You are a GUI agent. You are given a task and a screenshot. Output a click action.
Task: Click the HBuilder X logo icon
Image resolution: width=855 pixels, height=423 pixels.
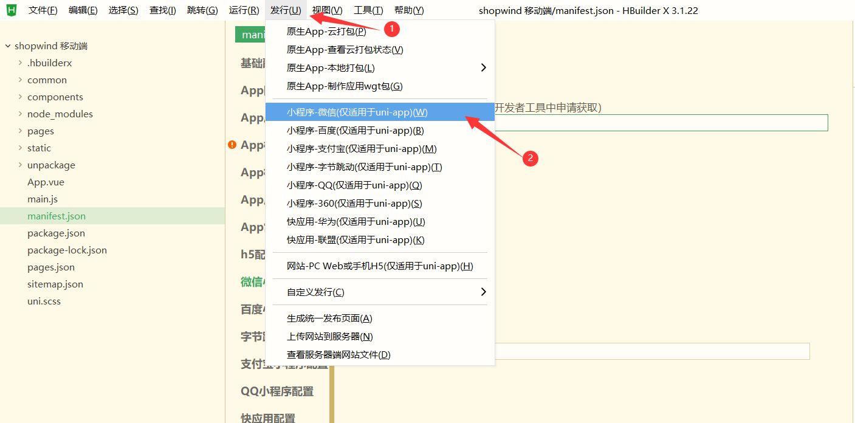tap(11, 10)
